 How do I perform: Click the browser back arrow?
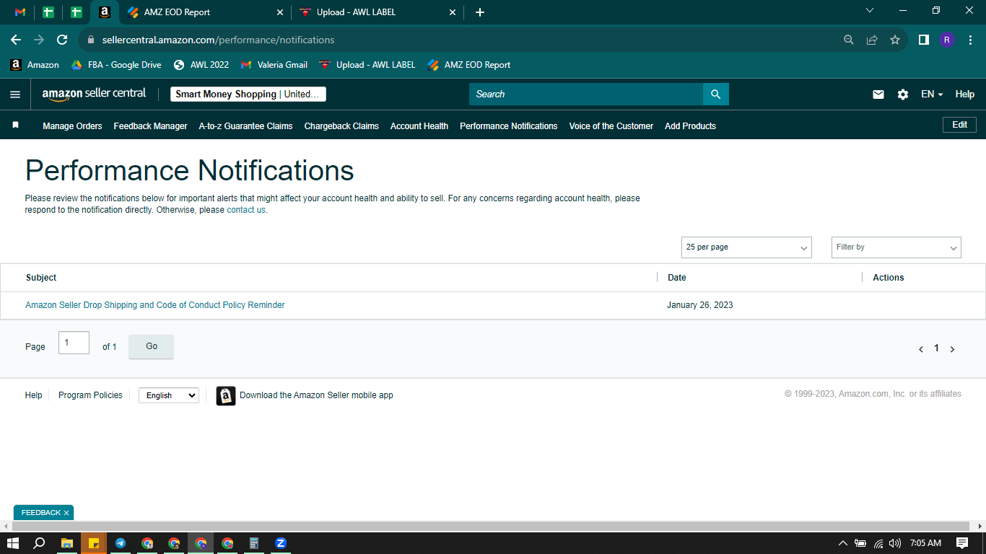16,40
